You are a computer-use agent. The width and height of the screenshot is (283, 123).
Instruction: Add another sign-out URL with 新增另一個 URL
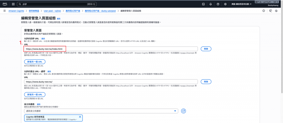click(35, 94)
